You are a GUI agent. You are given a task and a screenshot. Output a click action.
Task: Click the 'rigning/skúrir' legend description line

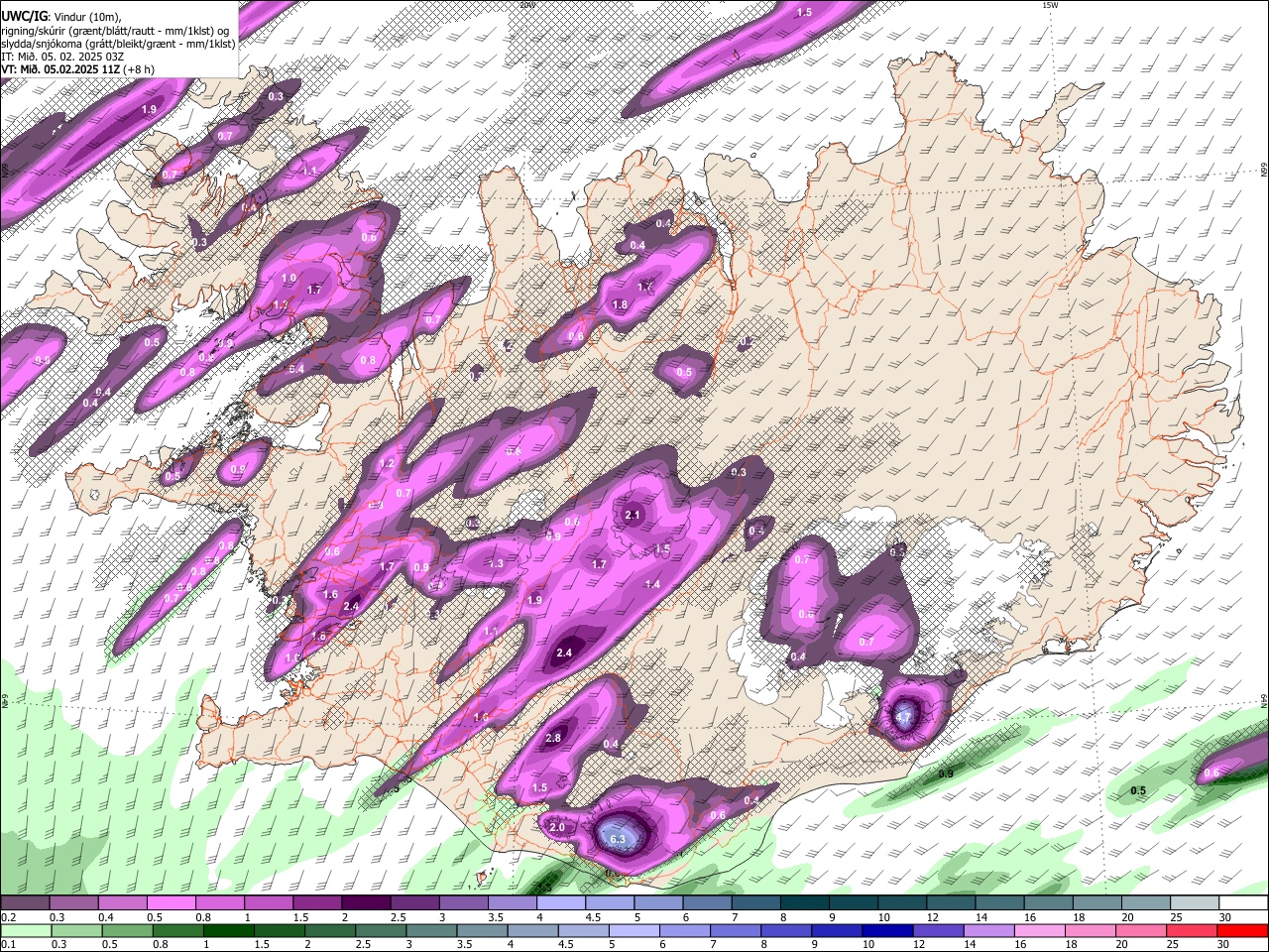click(x=114, y=31)
